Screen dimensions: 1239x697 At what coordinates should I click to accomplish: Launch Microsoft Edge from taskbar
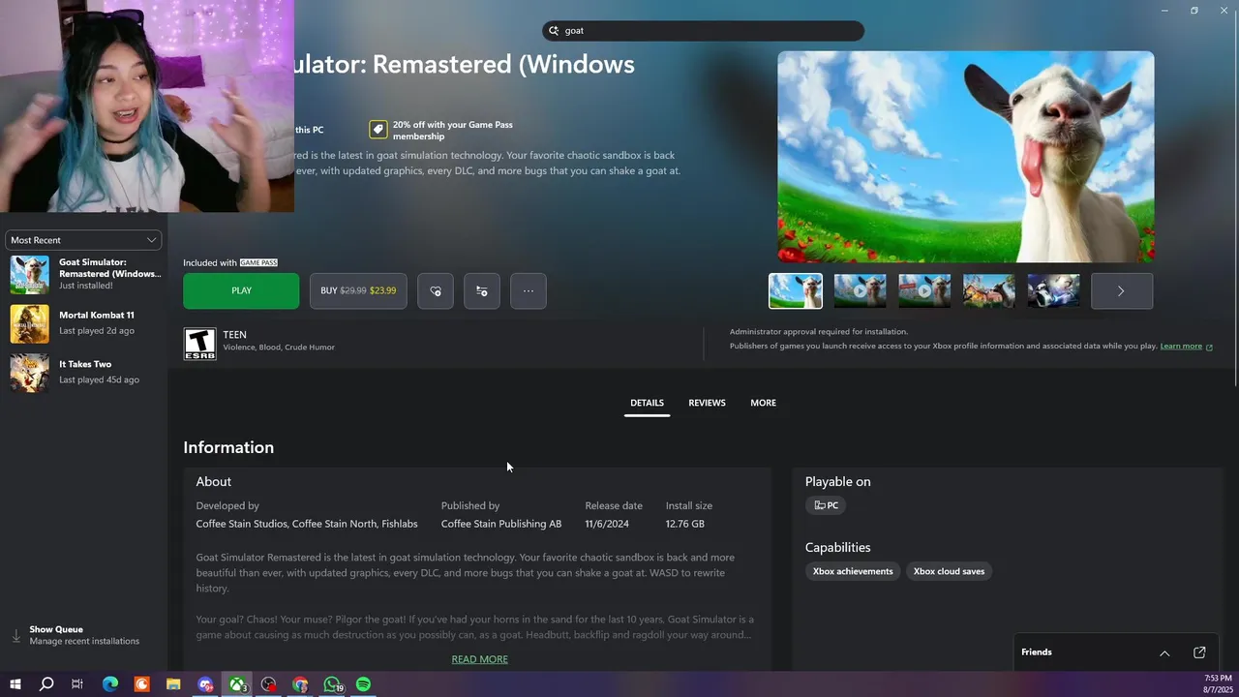tap(110, 684)
